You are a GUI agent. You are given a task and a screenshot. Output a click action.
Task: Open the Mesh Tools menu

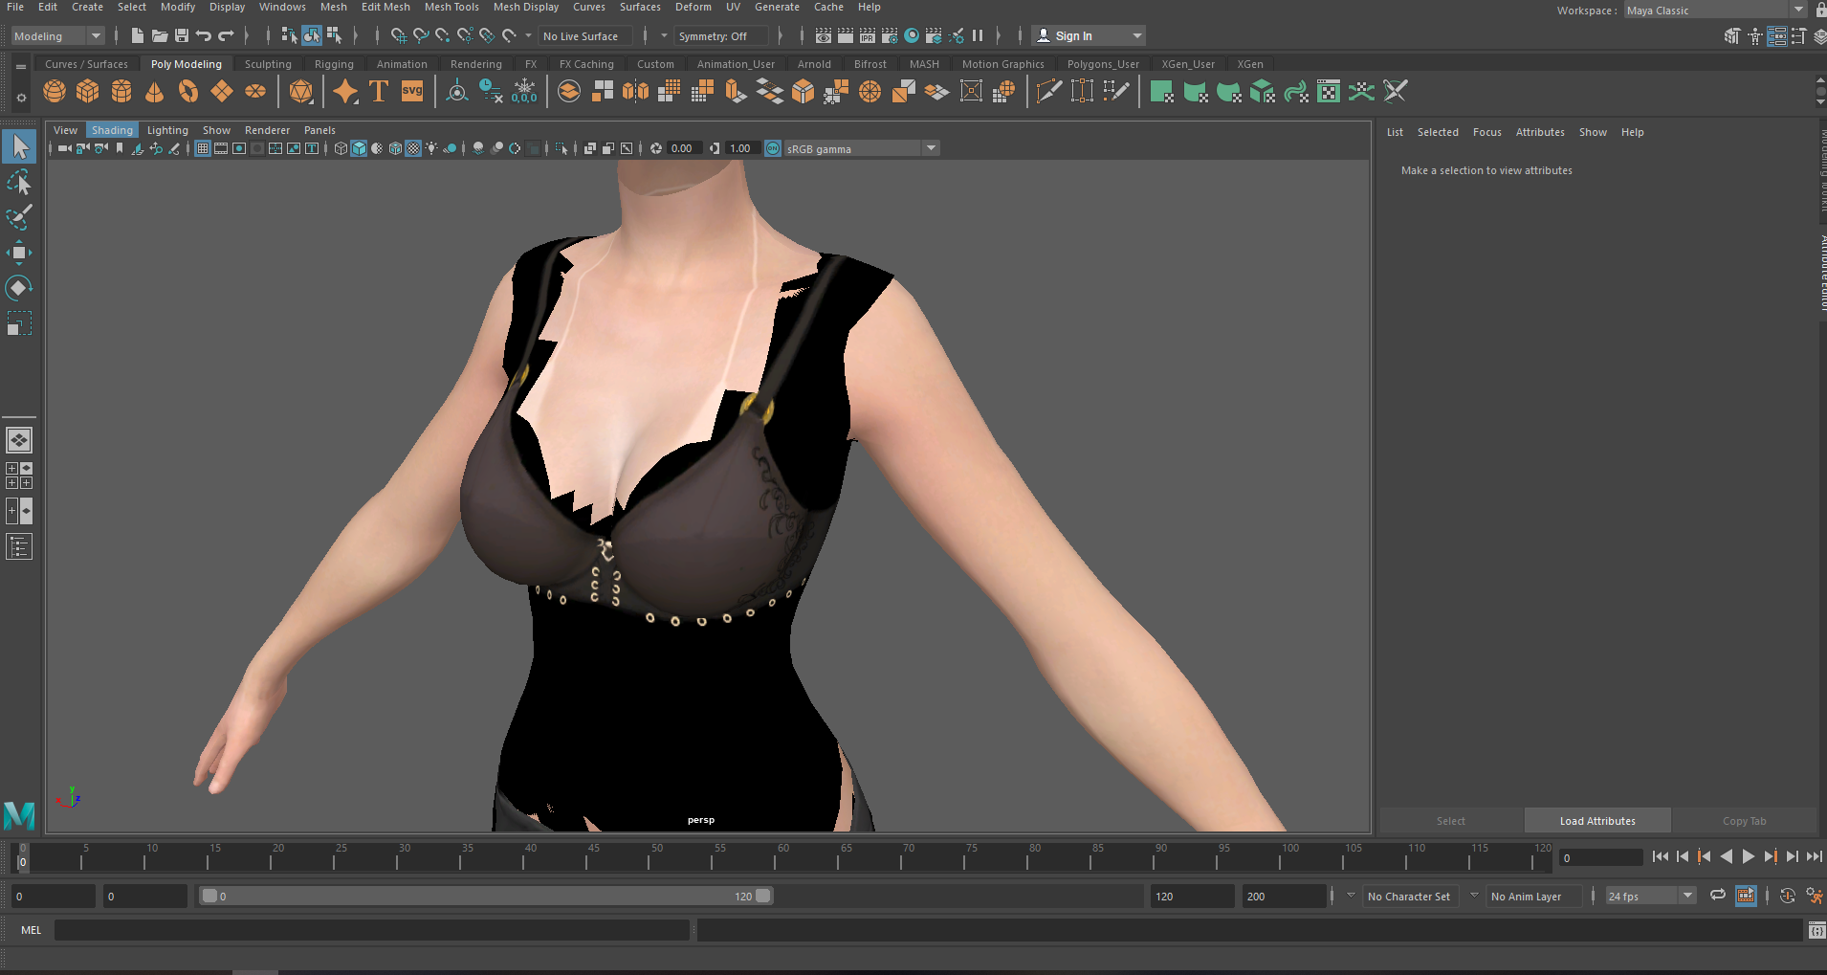point(451,7)
